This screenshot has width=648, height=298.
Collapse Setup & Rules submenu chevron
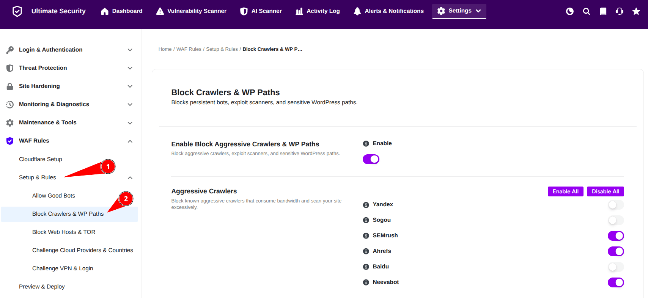point(130,177)
